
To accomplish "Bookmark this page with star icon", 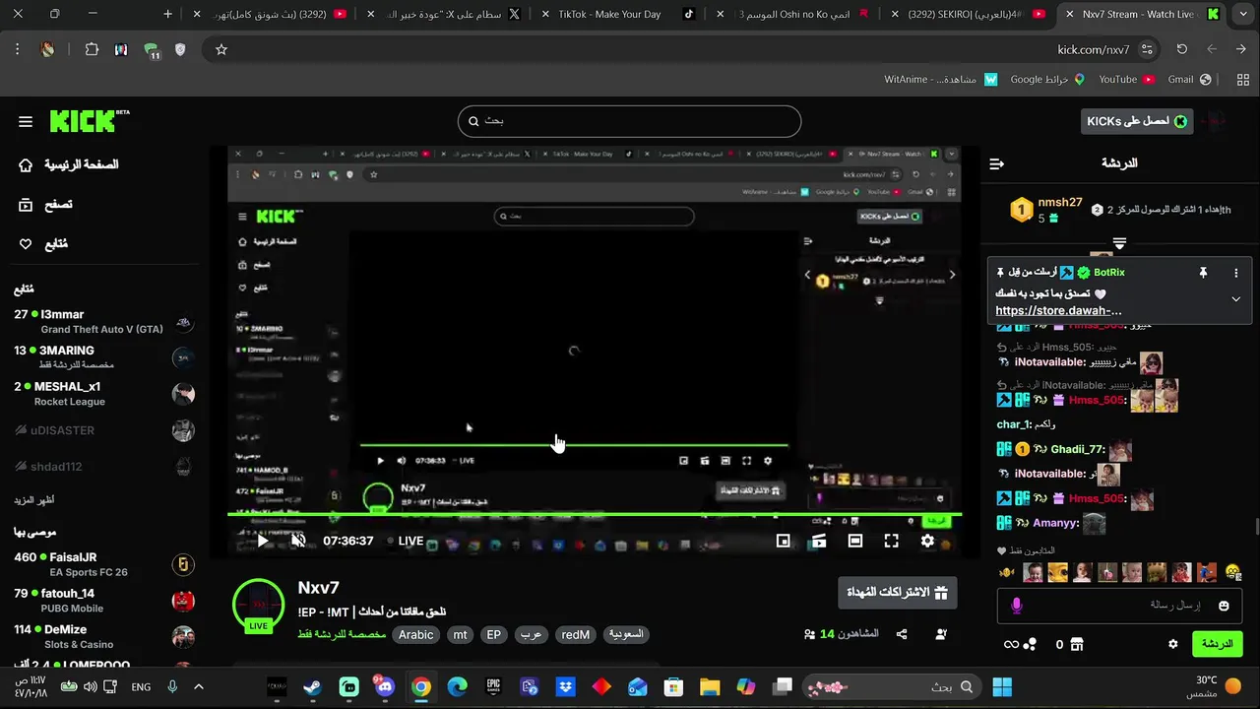I will [221, 49].
